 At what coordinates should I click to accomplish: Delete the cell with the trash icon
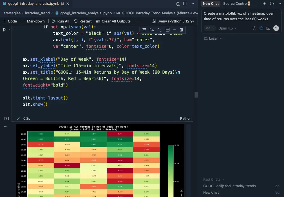pyautogui.click(x=182, y=30)
